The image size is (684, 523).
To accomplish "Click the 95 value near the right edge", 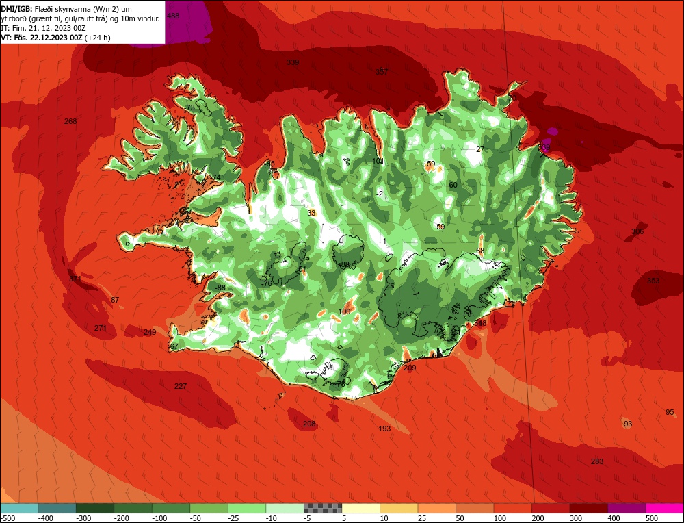I will point(670,412).
